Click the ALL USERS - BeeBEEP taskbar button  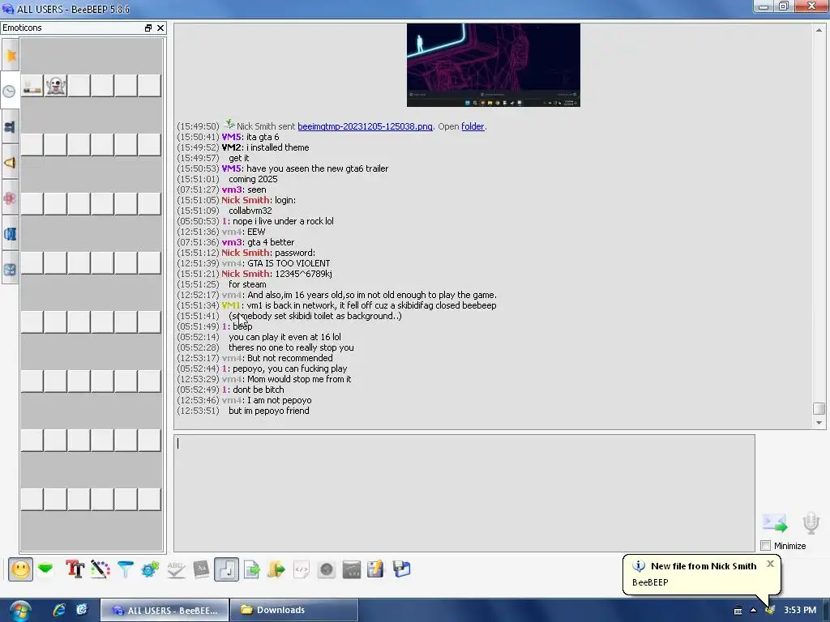[x=165, y=610]
